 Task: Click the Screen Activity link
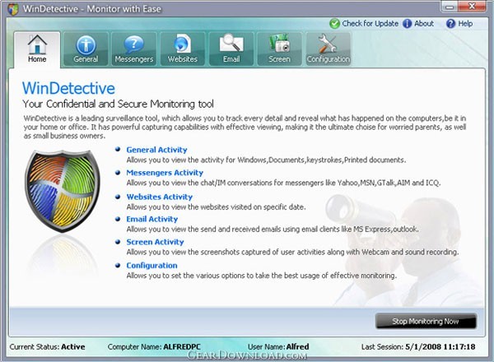coord(155,242)
